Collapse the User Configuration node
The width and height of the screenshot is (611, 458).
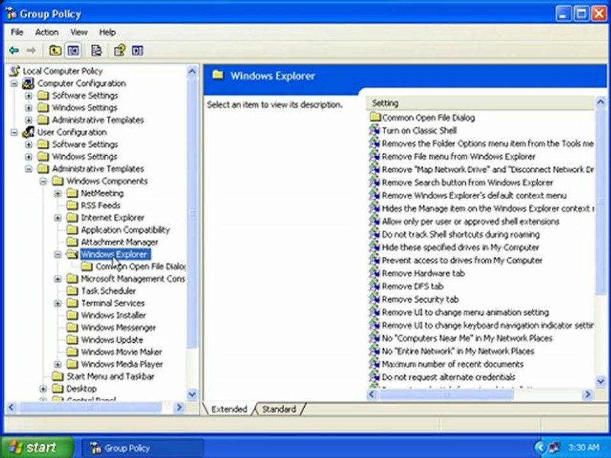click(x=14, y=132)
